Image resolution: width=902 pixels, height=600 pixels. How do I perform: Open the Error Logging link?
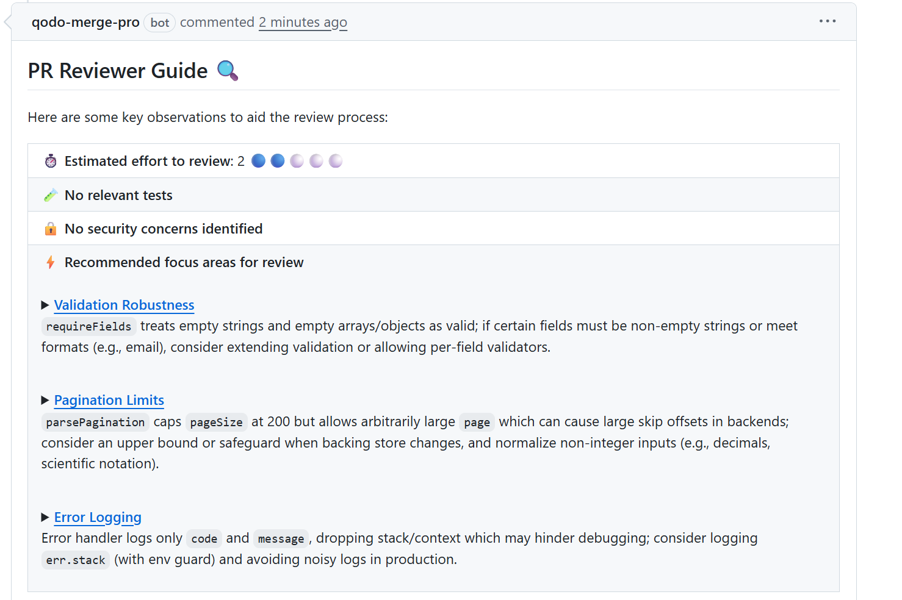tap(98, 517)
